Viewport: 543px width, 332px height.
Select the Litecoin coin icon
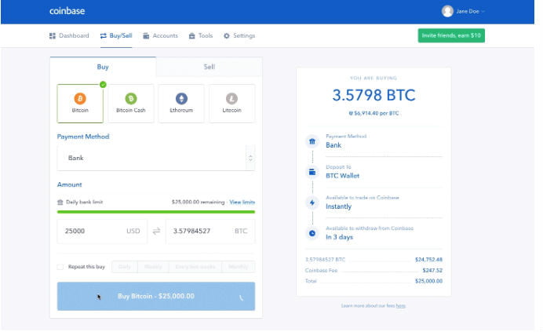[x=231, y=98]
